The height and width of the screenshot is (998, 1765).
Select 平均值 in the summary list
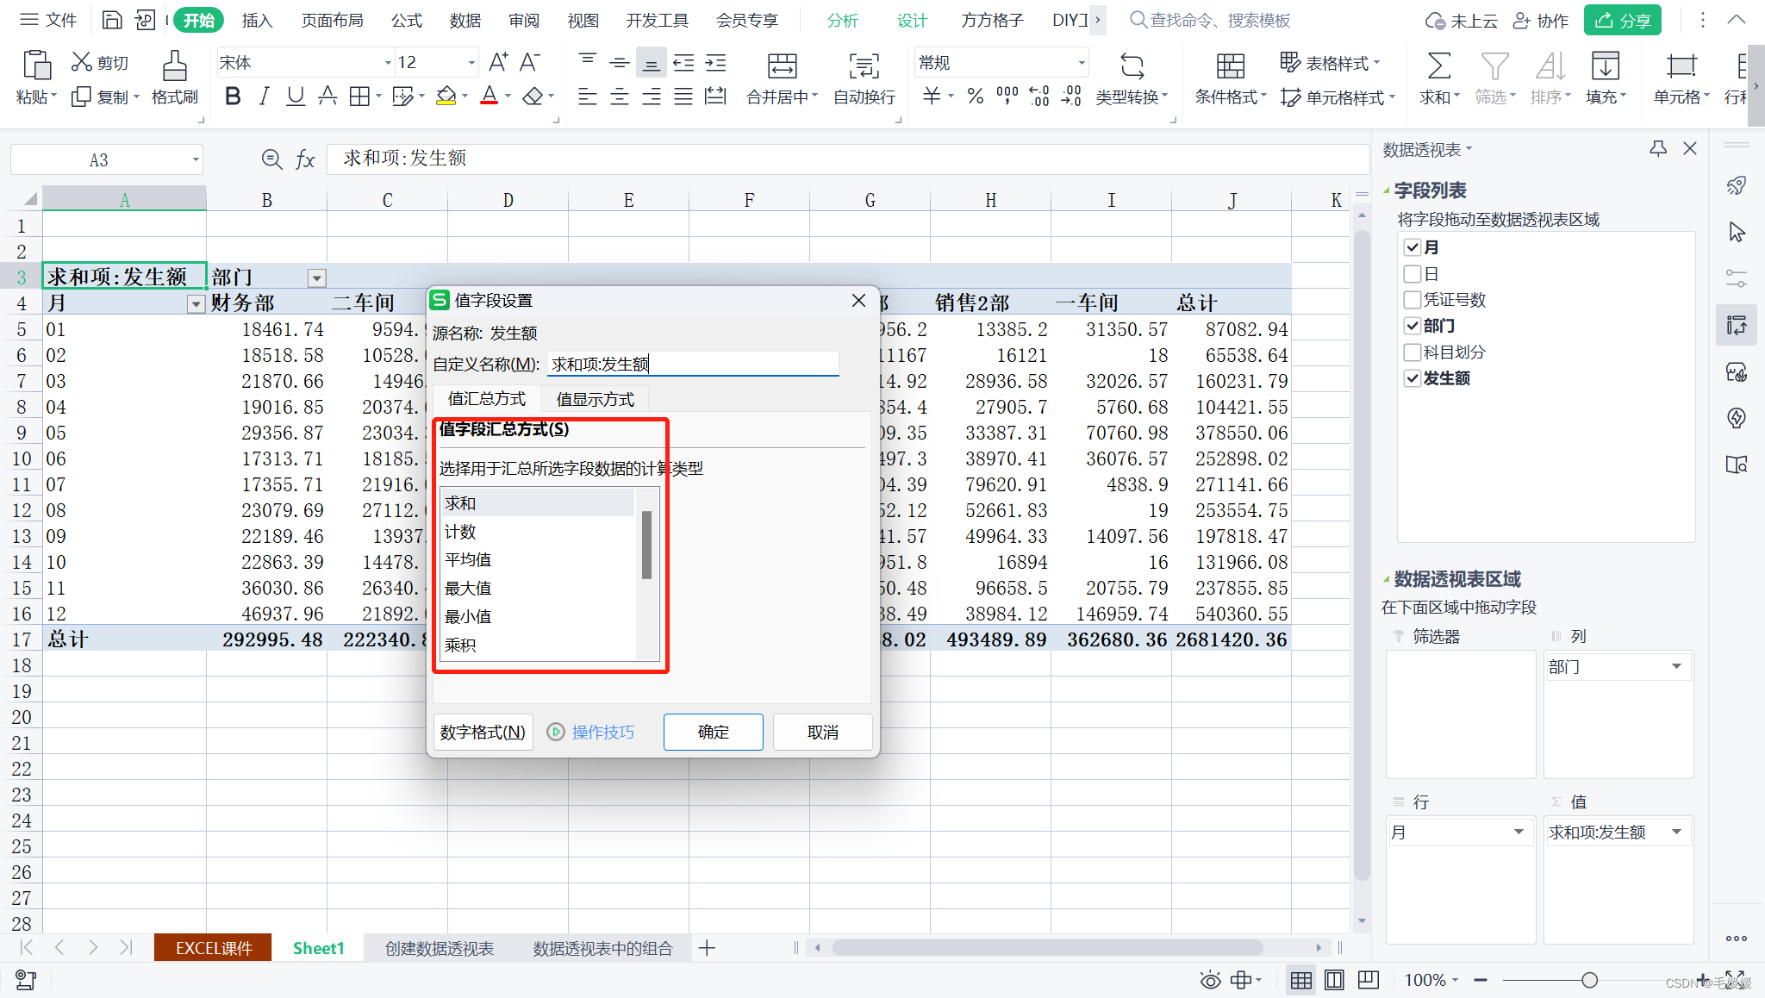click(x=538, y=559)
